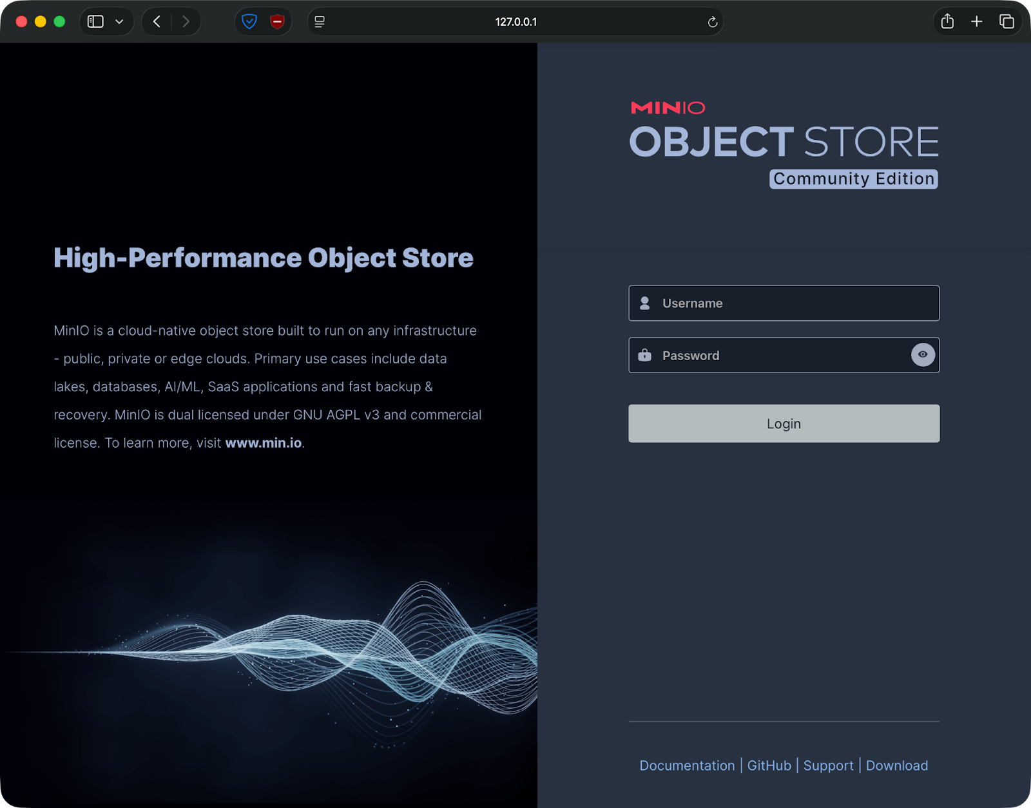Viewport: 1031px width, 808px height.
Task: Navigate back with the back arrow
Action: 156,21
